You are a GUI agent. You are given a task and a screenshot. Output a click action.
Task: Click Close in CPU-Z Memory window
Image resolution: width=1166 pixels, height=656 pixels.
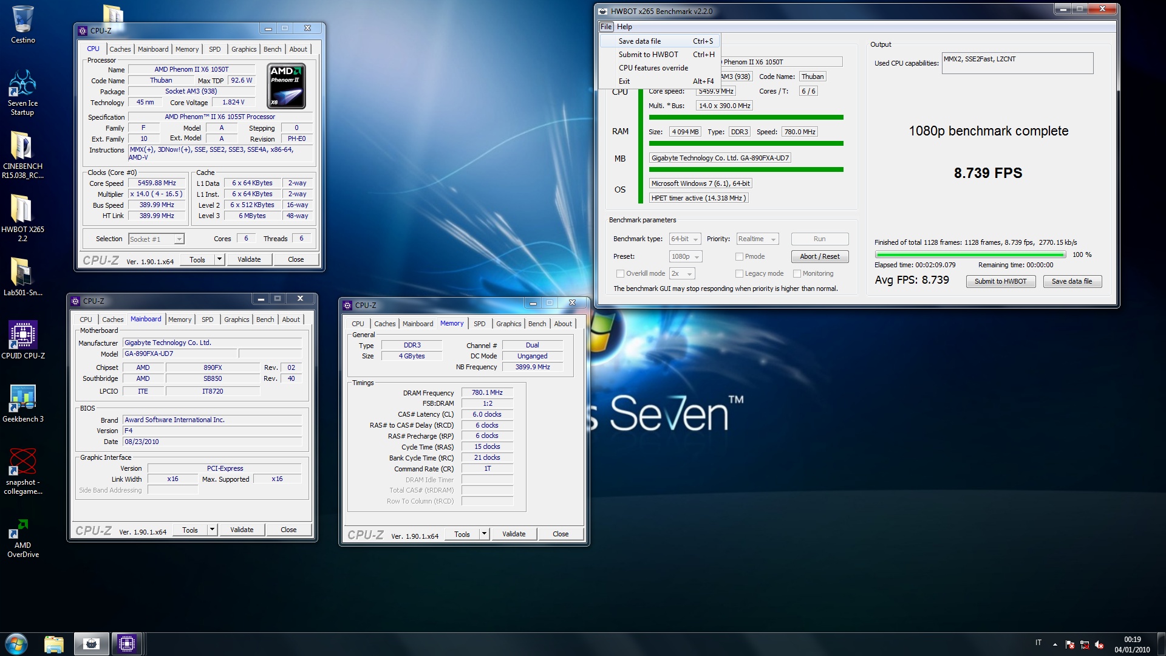561,534
